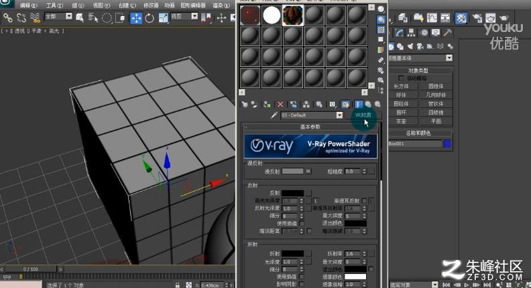This screenshot has height=288, width=531.
Task: Open the 创建(C) menu
Action: [x=127, y=5]
